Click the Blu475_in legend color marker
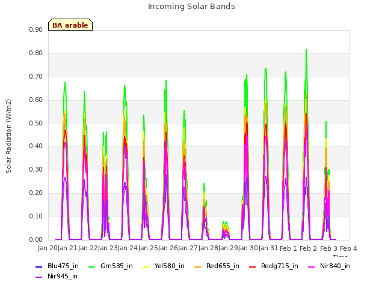Viewport: 385px width, 288px height. [39, 266]
